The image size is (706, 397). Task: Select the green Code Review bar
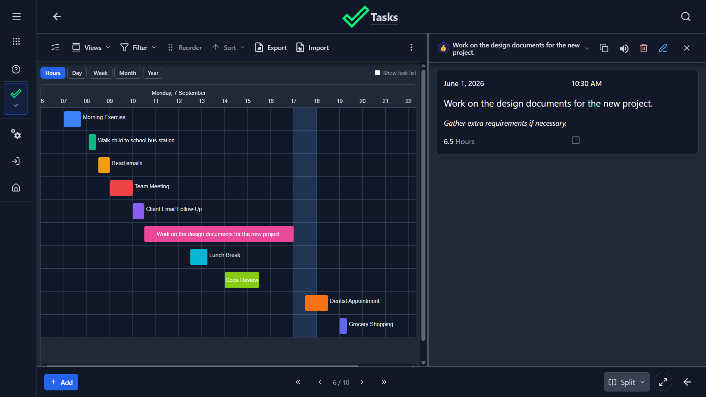[242, 280]
